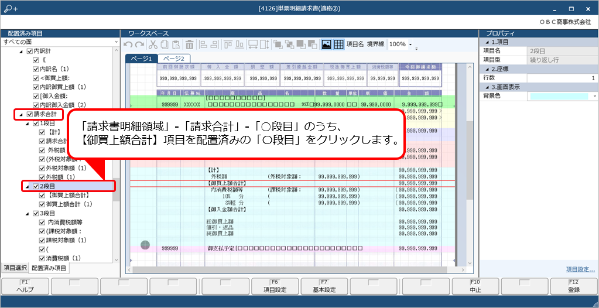Toggle the background image display icon

[326, 45]
